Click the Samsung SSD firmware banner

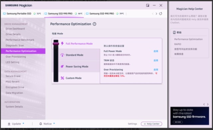(190, 116)
